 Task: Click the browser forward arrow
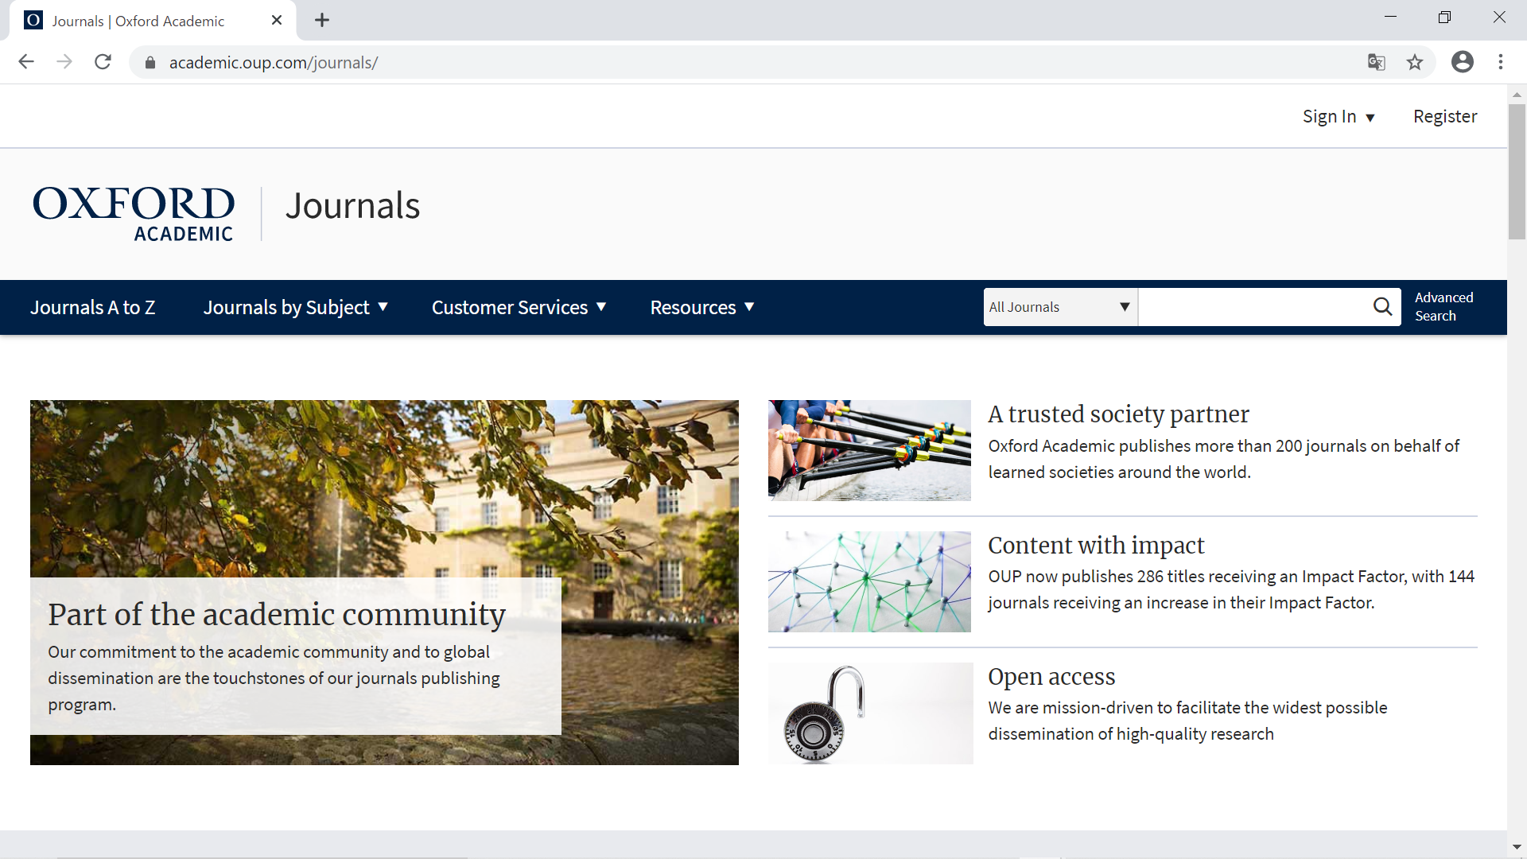[x=64, y=62]
